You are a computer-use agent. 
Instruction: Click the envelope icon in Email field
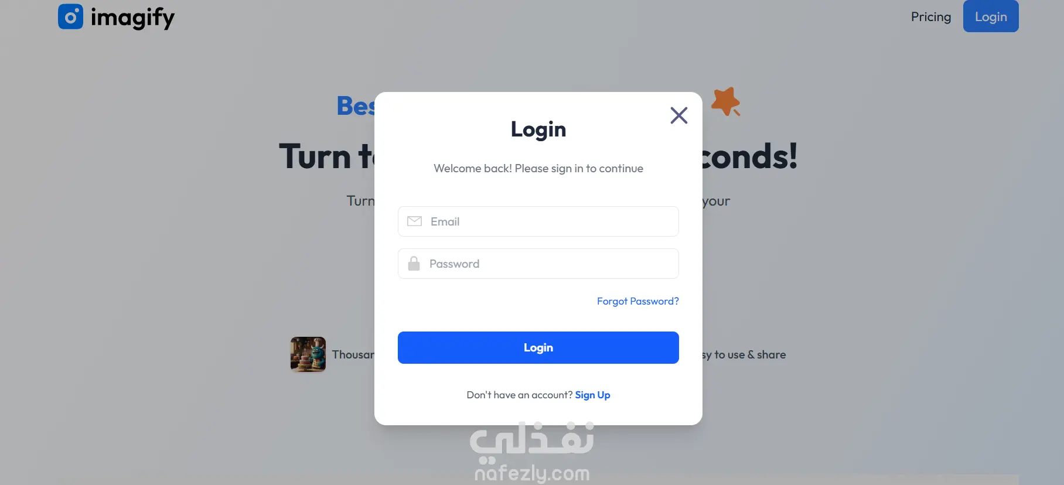point(414,221)
